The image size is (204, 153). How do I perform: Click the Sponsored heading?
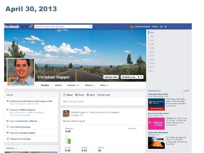click(x=153, y=91)
